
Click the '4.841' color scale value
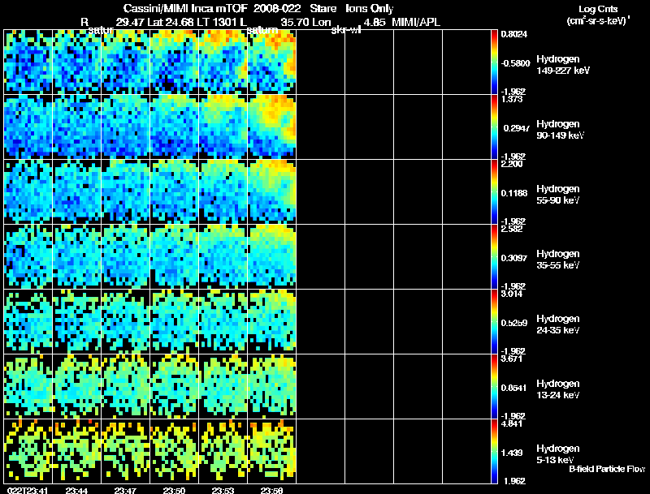coord(512,423)
